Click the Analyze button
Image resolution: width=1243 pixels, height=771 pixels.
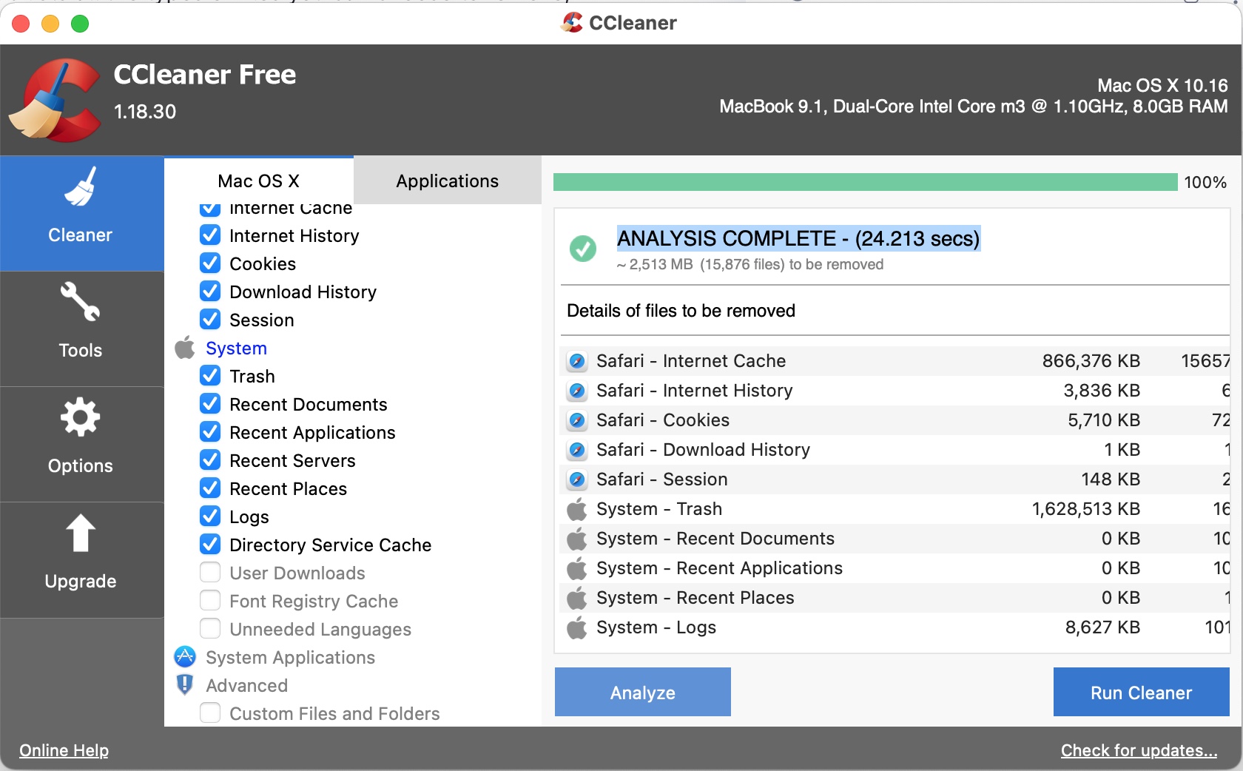643,693
